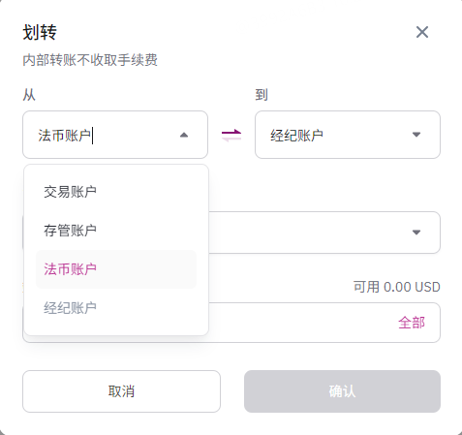Collapse the 从 dropdown with up arrow

[x=184, y=135]
